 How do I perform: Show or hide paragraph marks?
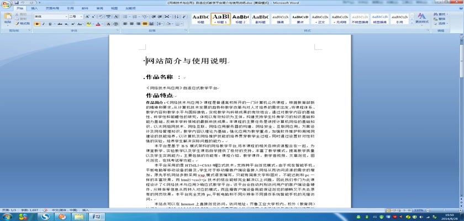[184, 17]
